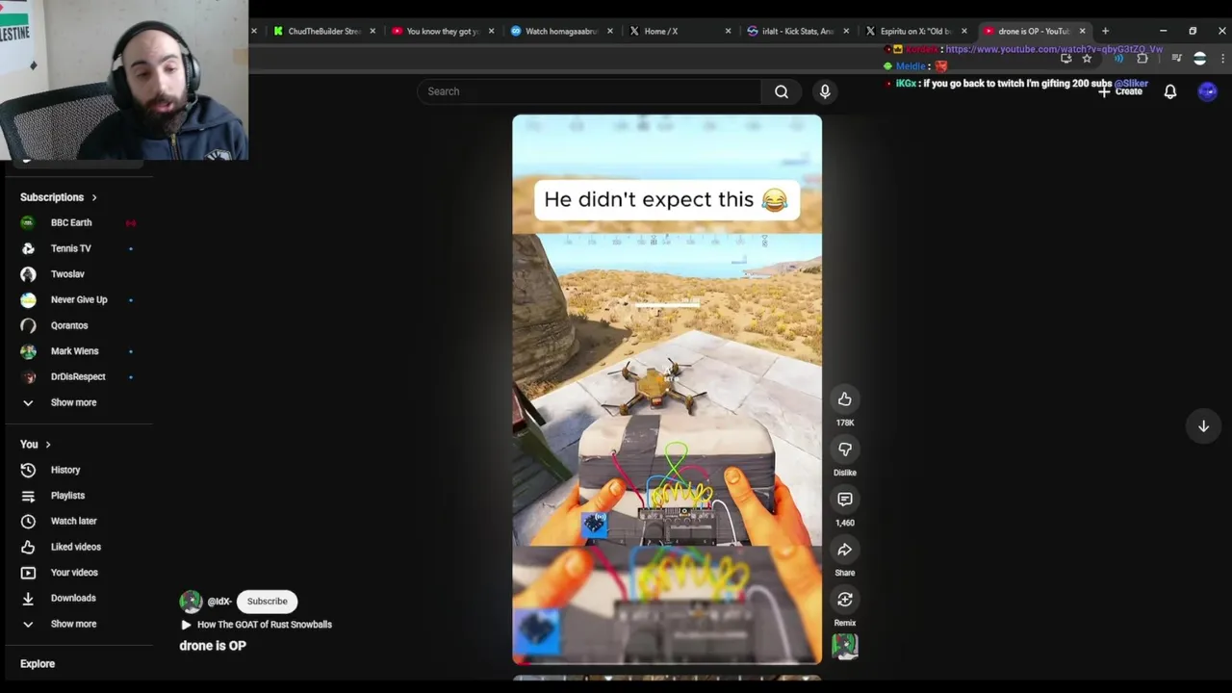Bookmark this page with star icon

pyautogui.click(x=1087, y=59)
